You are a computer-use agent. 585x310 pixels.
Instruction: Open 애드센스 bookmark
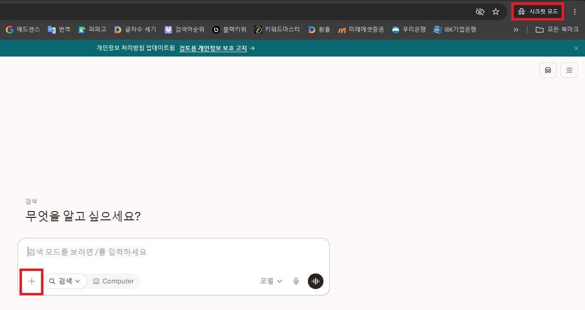[x=23, y=29]
